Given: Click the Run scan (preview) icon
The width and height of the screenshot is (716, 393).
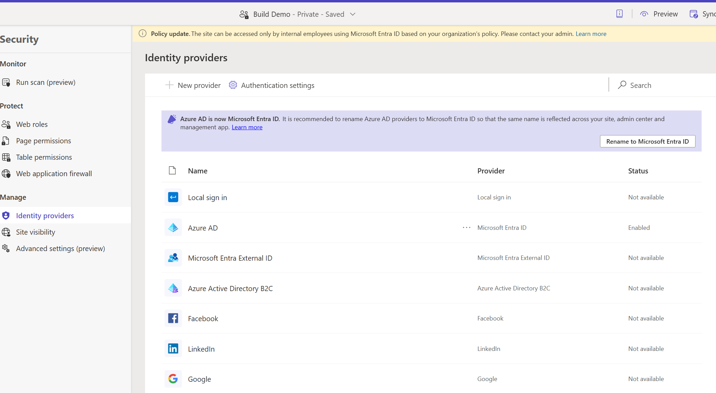Looking at the screenshot, I should click(6, 82).
